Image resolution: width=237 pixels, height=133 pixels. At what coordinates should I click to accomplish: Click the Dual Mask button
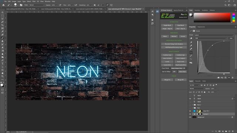180,25
